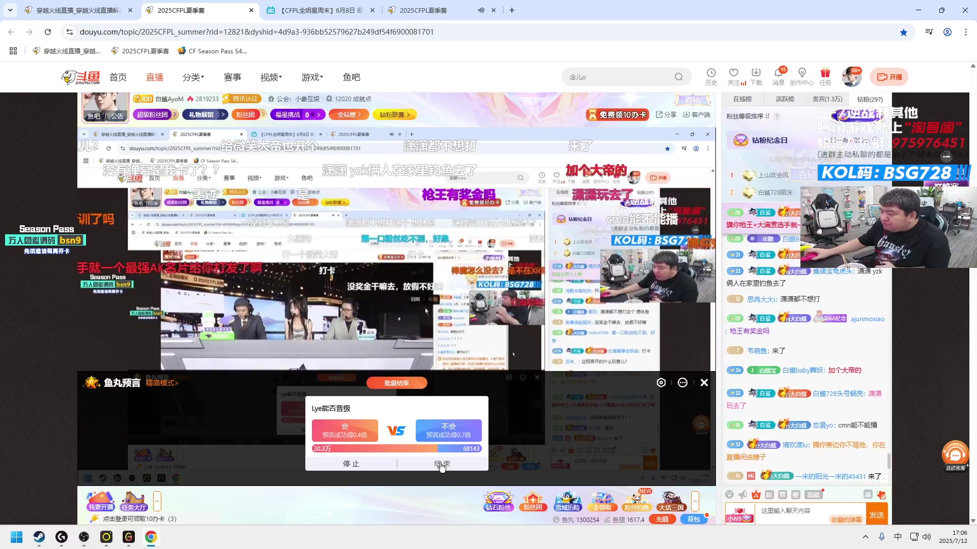This screenshot has height=549, width=977.
Task: Toggle the gift effects block icon
Action: pos(881,495)
